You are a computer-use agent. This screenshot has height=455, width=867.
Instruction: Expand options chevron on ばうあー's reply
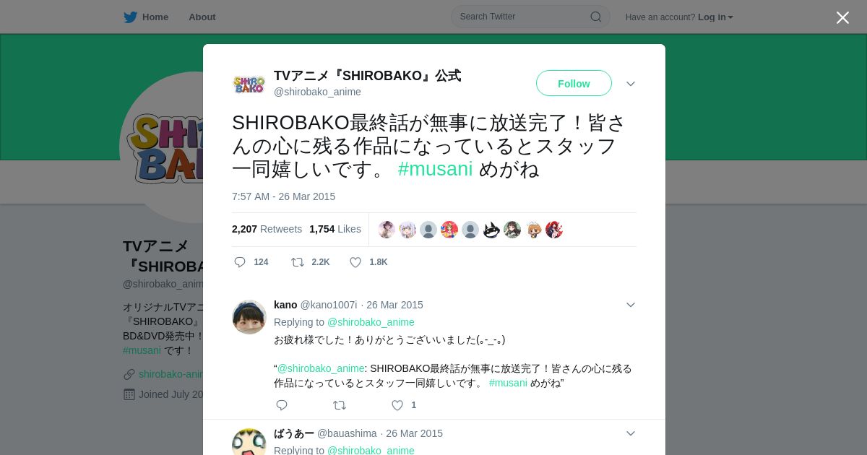(x=631, y=433)
